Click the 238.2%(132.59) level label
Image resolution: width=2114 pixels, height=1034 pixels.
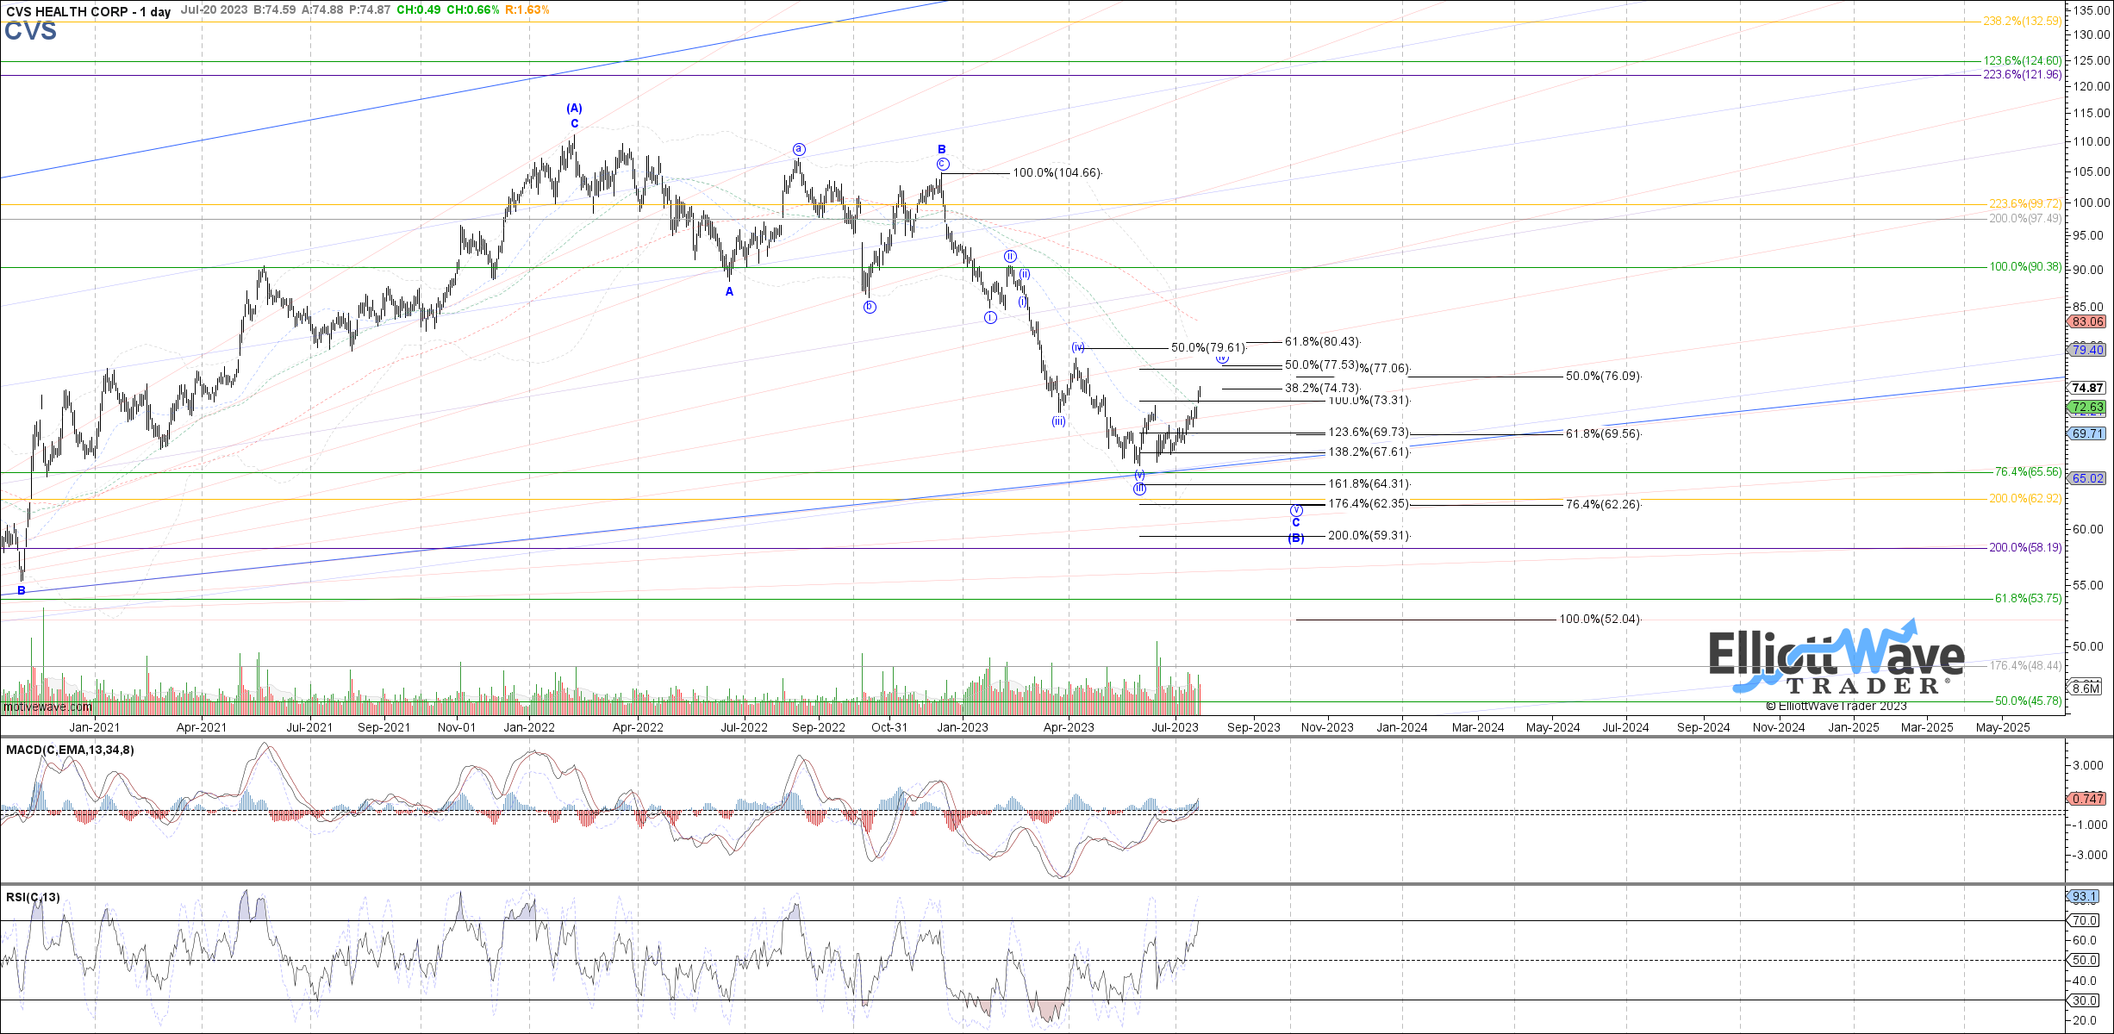[x=2023, y=22]
